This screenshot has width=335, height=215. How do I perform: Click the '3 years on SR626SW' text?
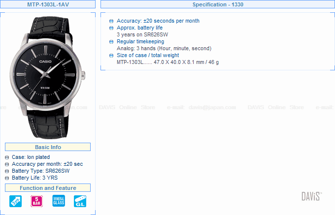142,34
